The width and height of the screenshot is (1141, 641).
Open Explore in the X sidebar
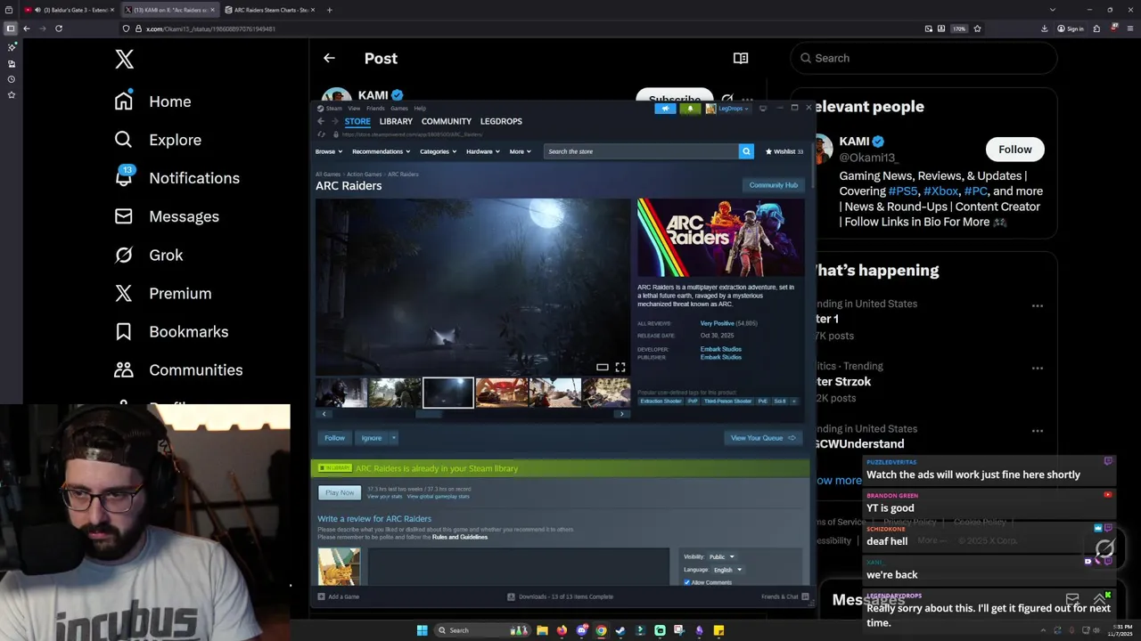pos(158,140)
